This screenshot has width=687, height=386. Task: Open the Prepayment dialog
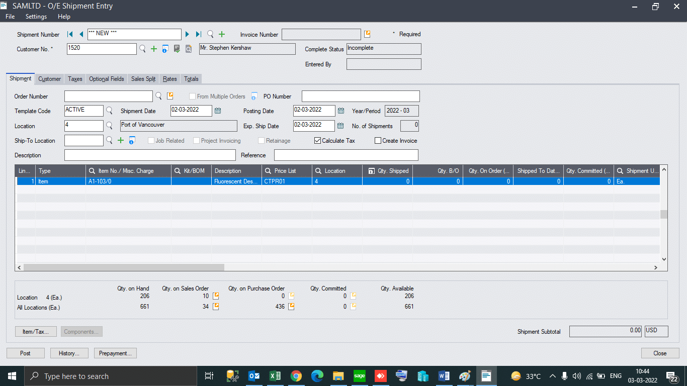115,353
